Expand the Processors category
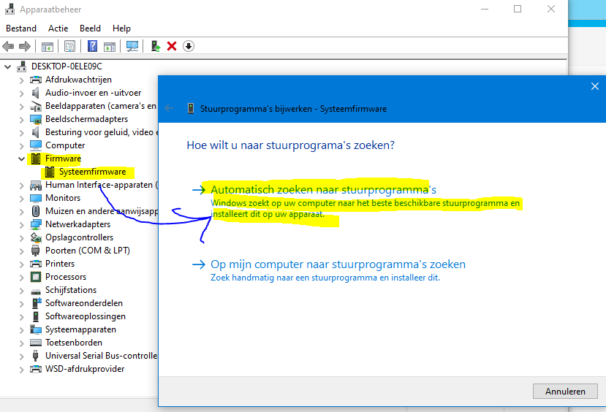 click(20, 277)
